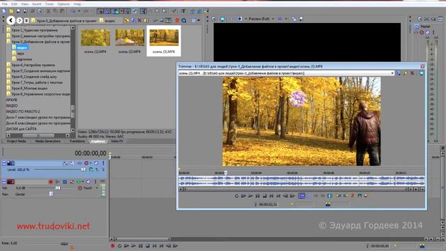446x251 pixels.
Task: Stop preview in Explorer toolbar
Action: (162, 20)
